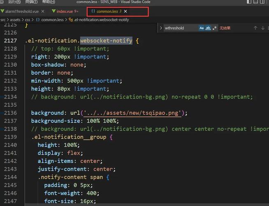
Task: Click the common.less breadcrumb segment
Action: coord(52,20)
